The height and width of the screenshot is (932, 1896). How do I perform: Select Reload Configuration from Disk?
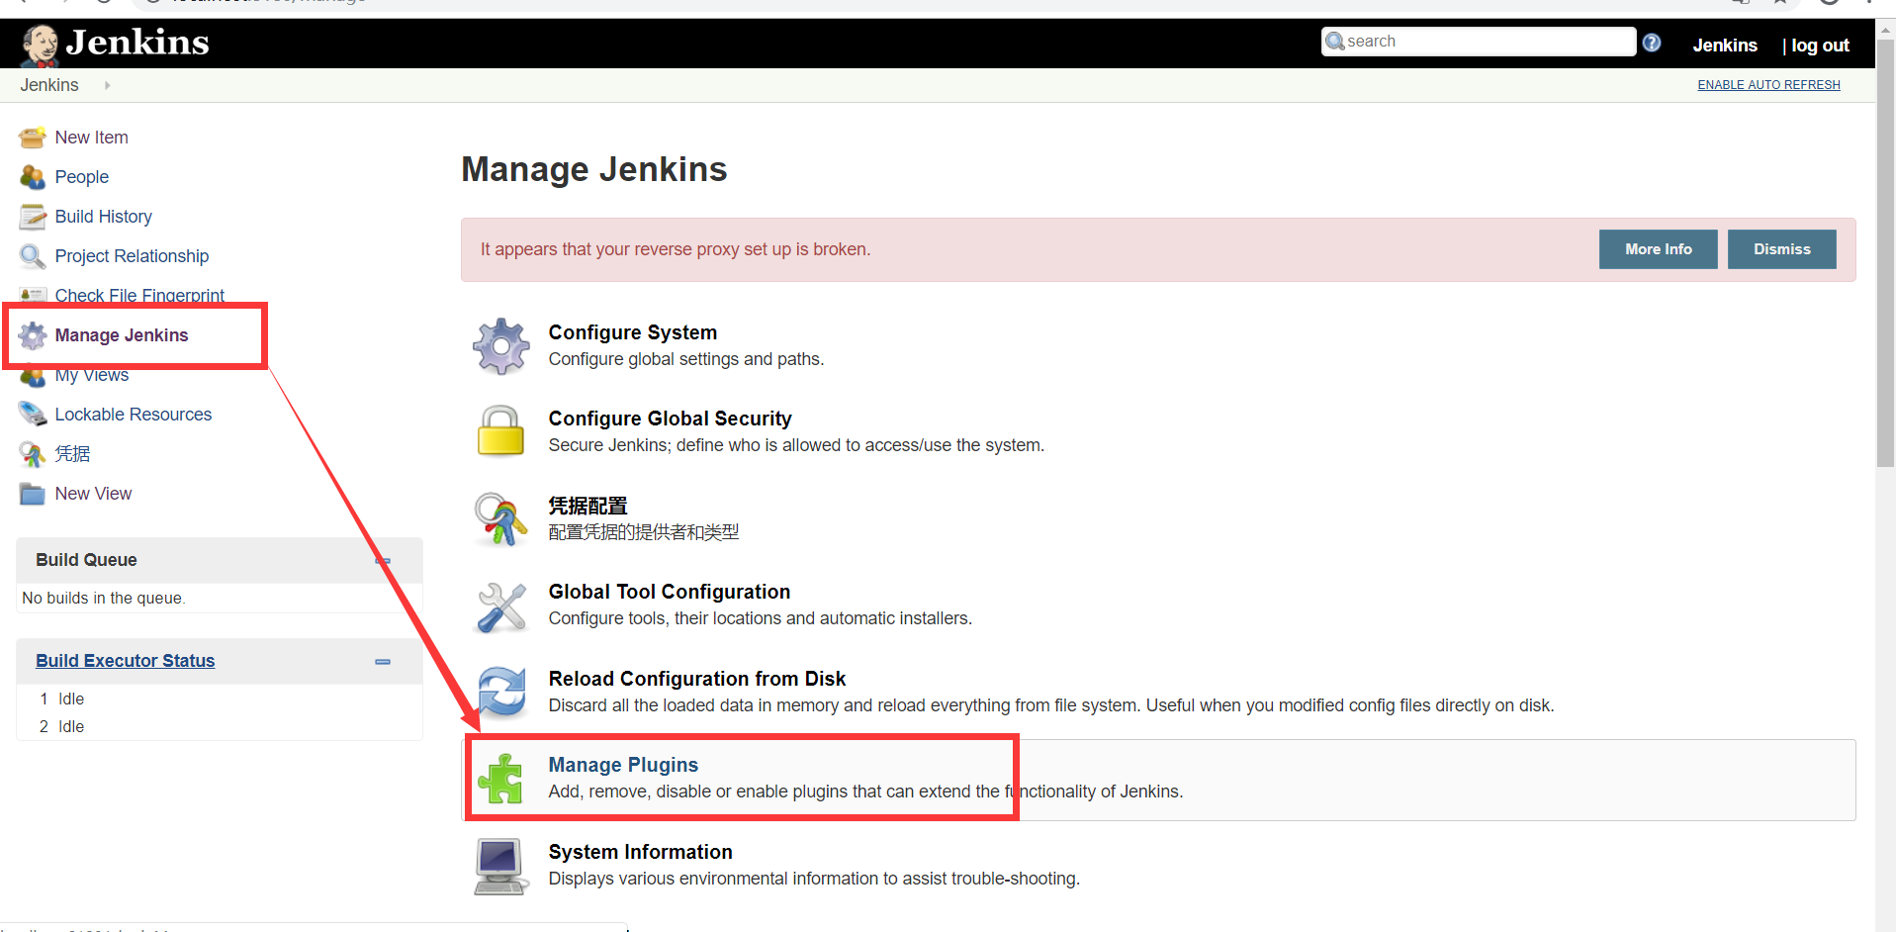coord(697,679)
